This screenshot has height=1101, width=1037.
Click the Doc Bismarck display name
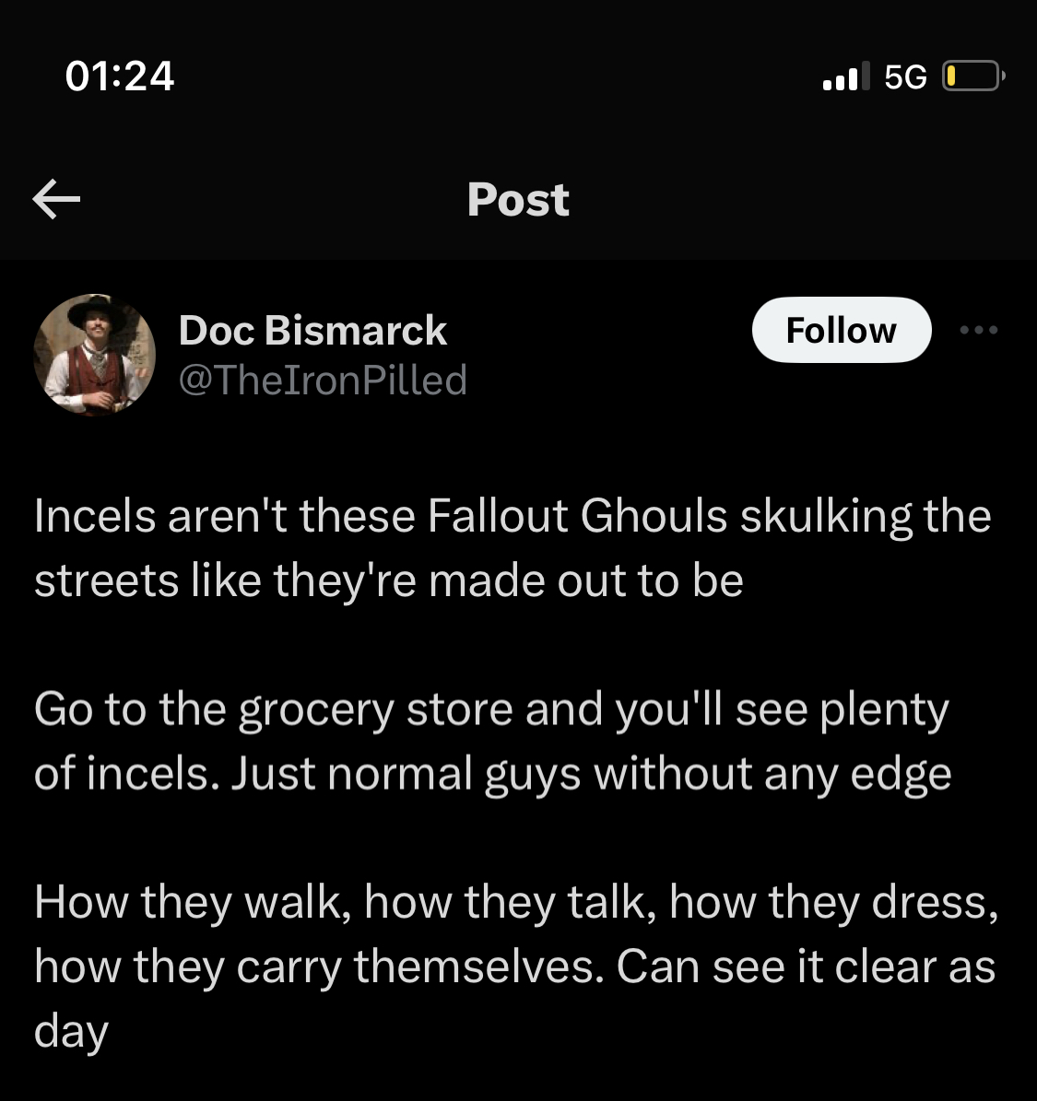coord(312,330)
